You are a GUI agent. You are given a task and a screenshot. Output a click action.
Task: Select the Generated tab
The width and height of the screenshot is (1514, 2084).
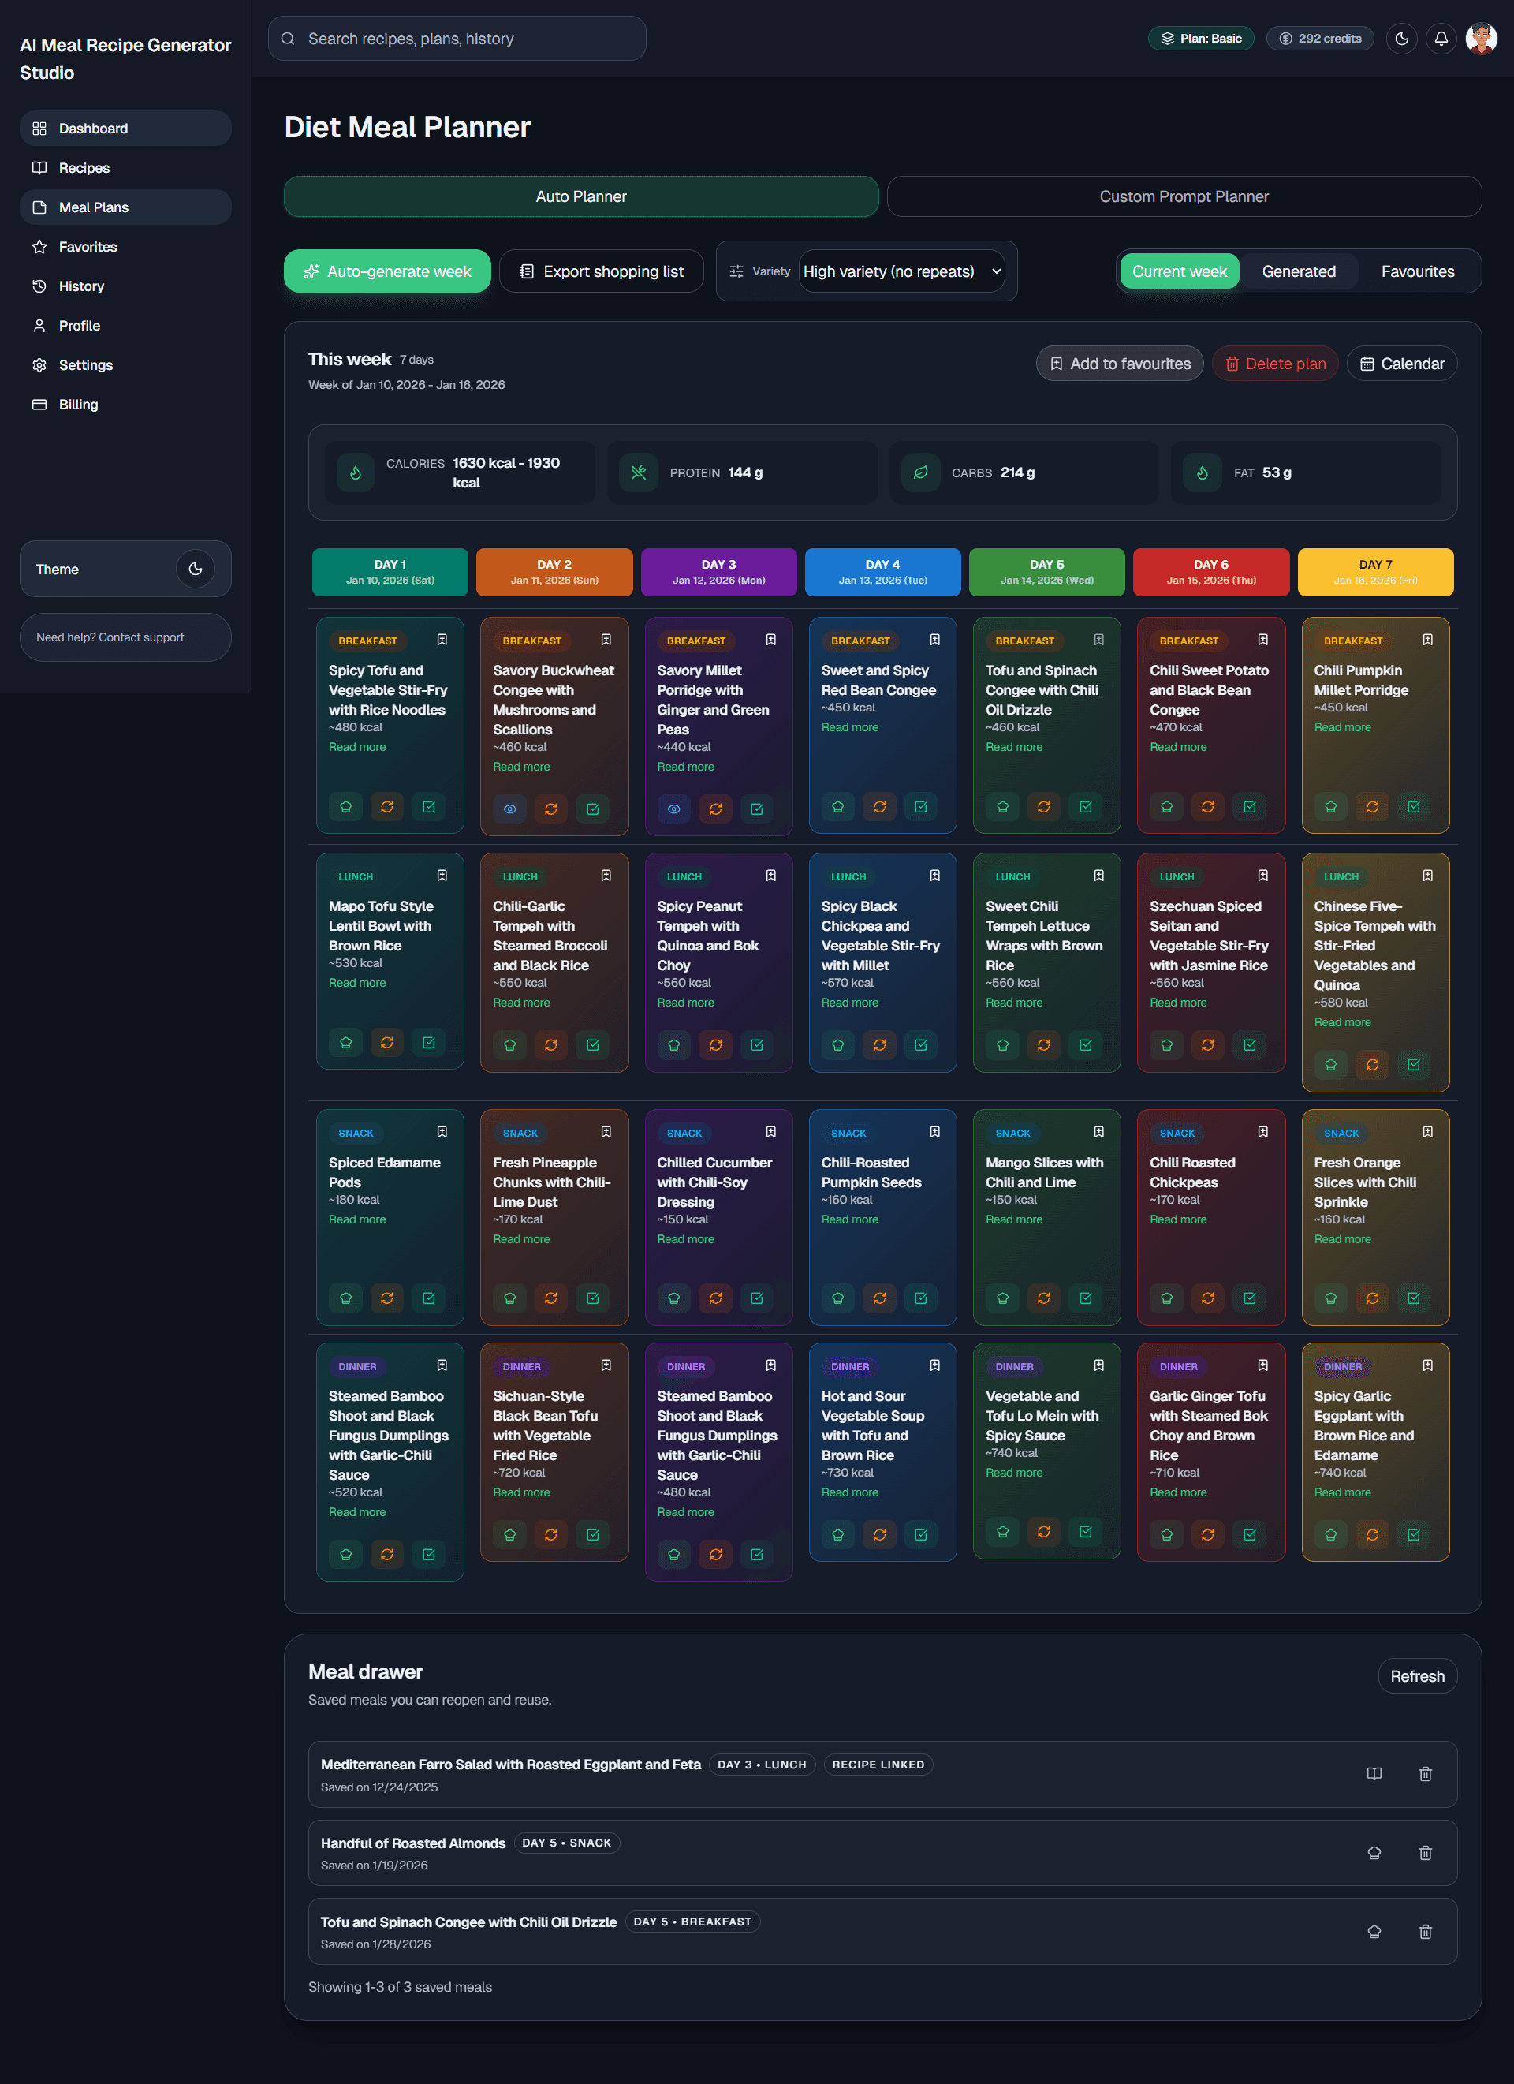tap(1298, 271)
